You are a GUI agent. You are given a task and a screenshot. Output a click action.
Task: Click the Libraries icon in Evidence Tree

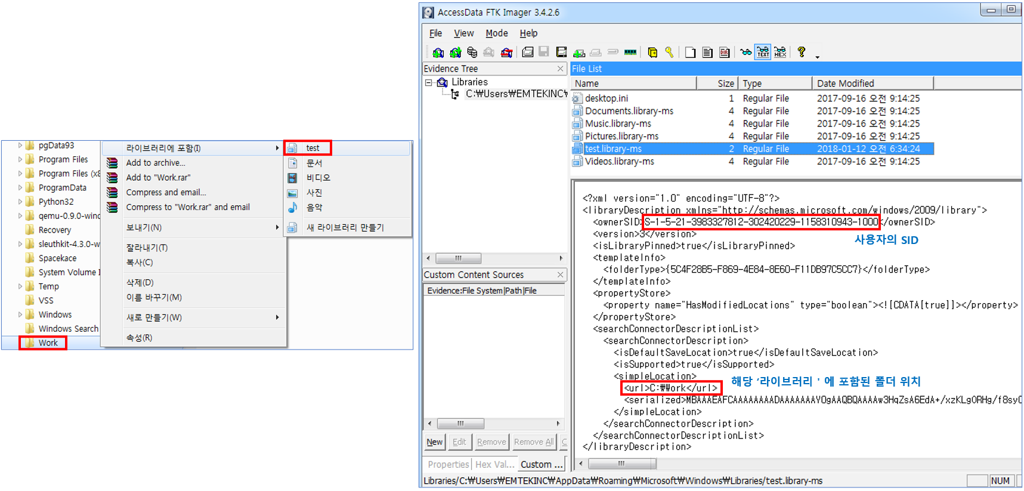(442, 82)
